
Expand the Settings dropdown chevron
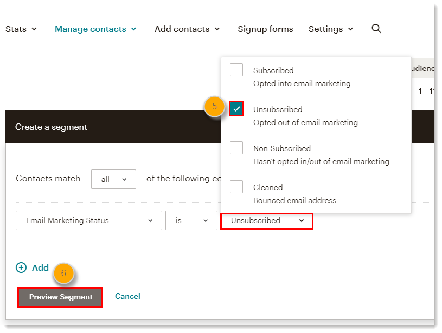pyautogui.click(x=351, y=29)
